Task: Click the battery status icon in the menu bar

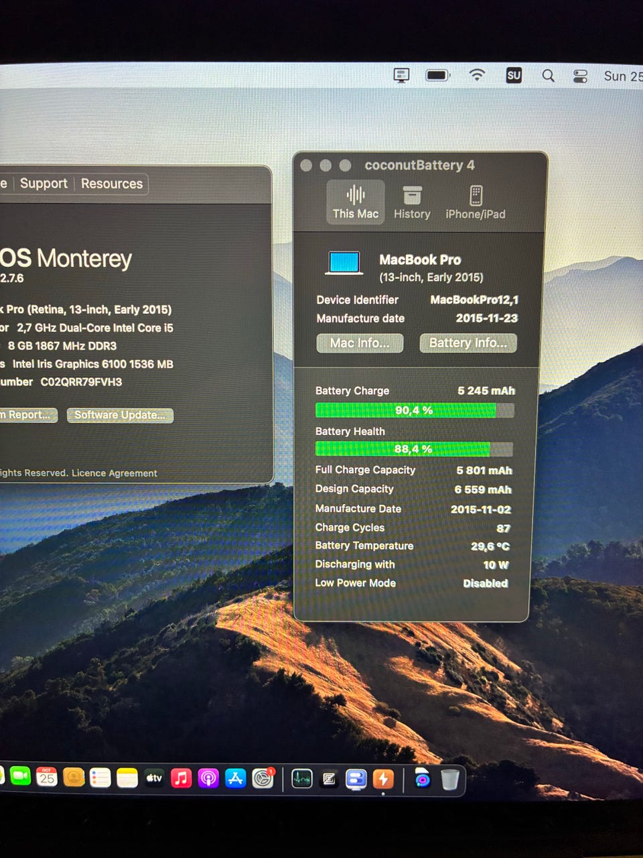Action: click(x=438, y=75)
